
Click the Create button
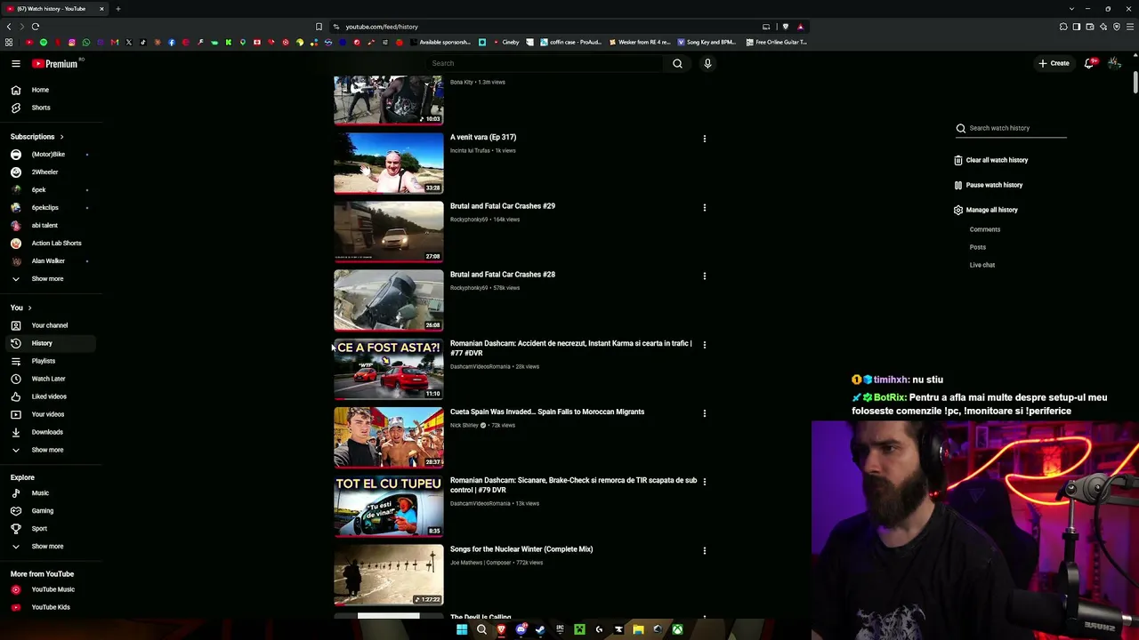point(1053,63)
